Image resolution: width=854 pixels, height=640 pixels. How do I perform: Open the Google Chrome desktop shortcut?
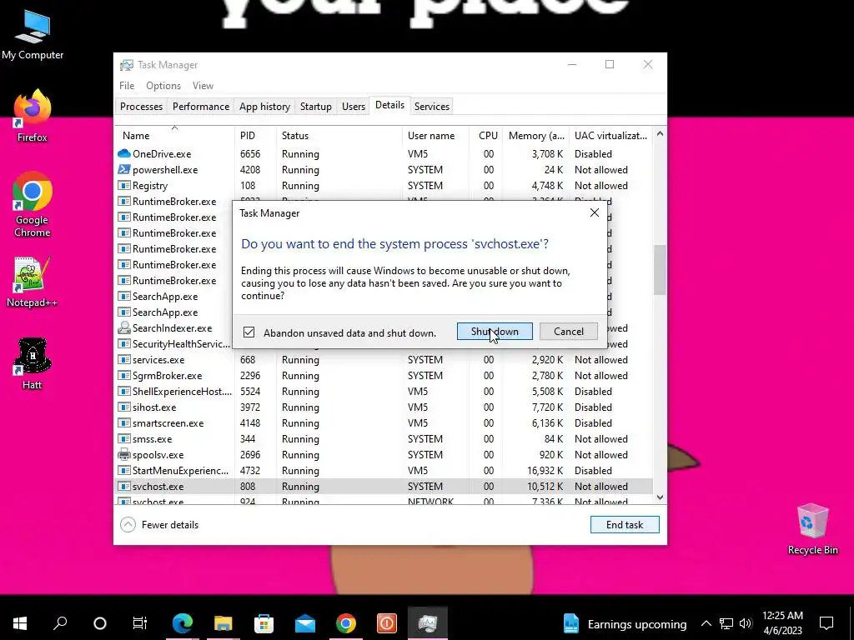tap(33, 205)
